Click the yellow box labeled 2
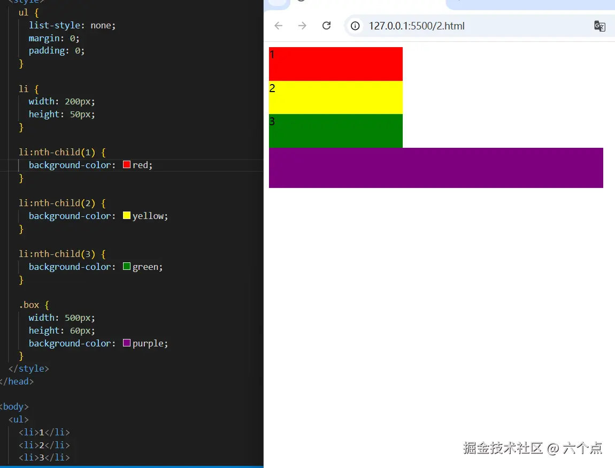 [336, 97]
